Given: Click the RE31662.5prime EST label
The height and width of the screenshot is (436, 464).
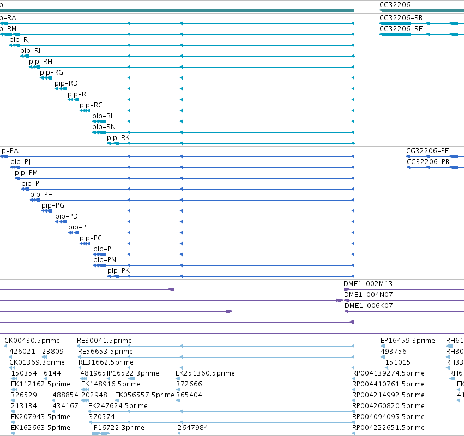Looking at the screenshot, I should pos(106,362).
